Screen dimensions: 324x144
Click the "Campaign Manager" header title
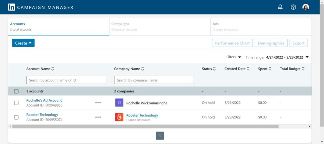[45, 8]
